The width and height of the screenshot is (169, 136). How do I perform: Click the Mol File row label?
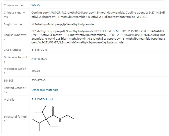coord(9,100)
